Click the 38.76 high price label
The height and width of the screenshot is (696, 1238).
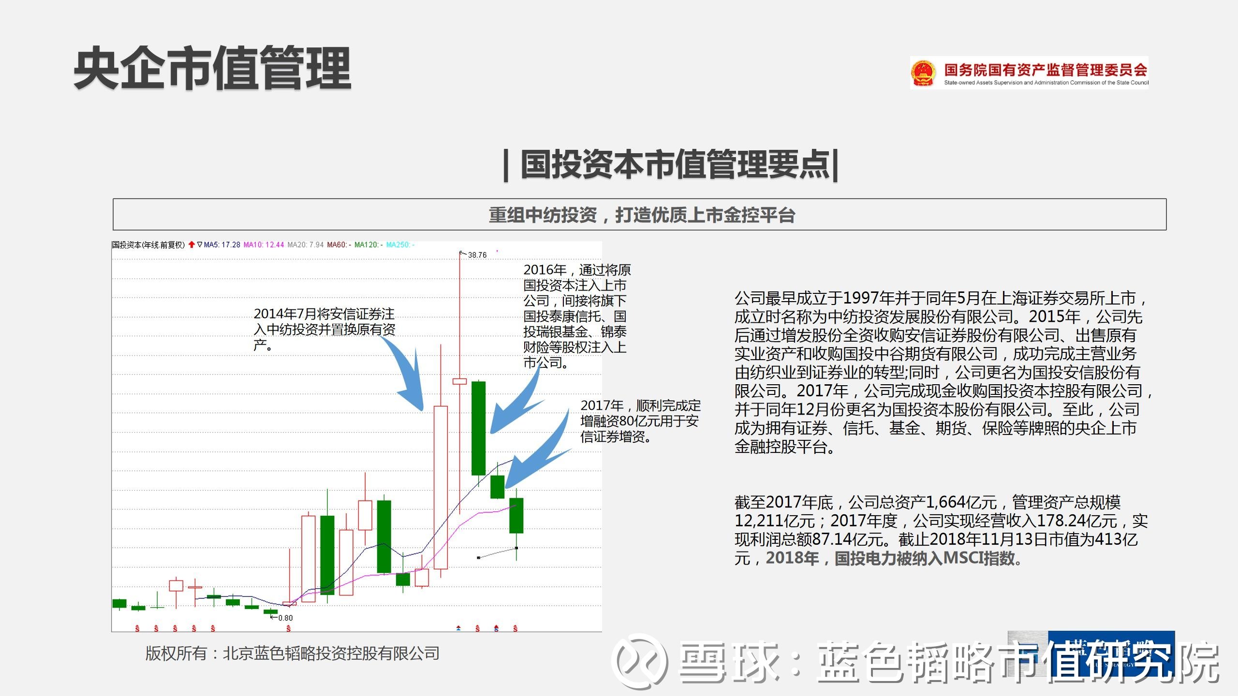point(477,255)
